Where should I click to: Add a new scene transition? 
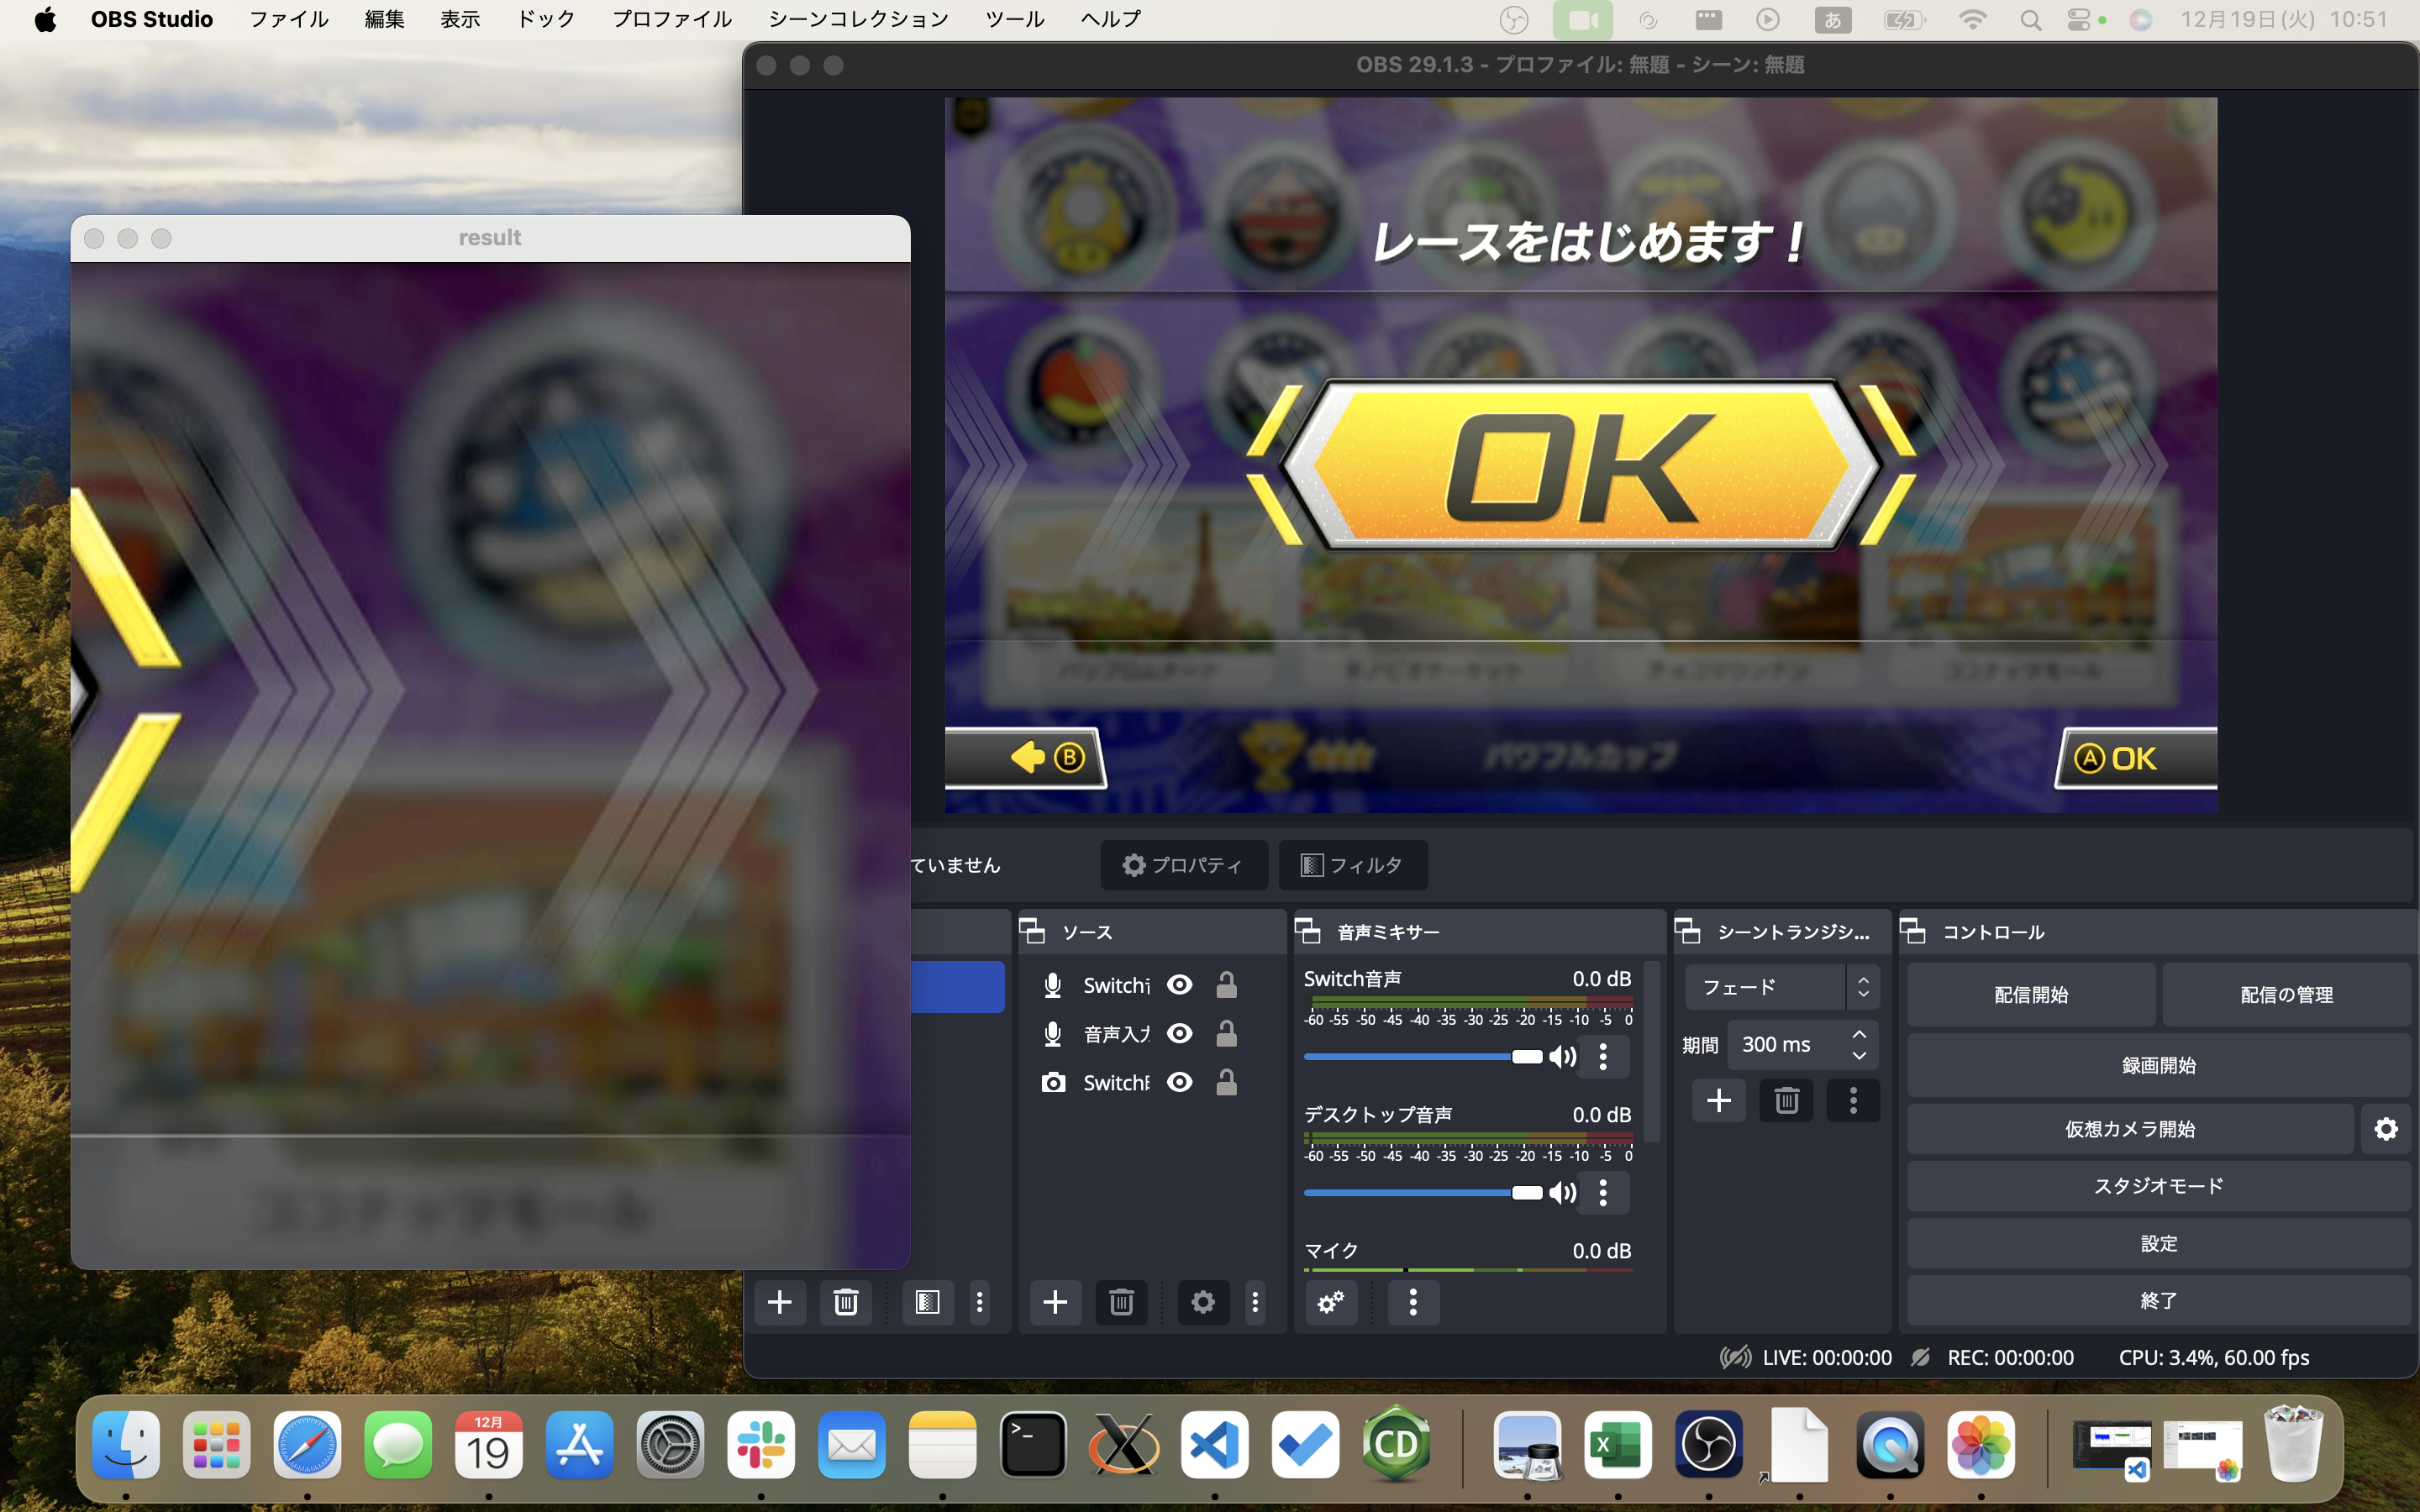click(1718, 1101)
